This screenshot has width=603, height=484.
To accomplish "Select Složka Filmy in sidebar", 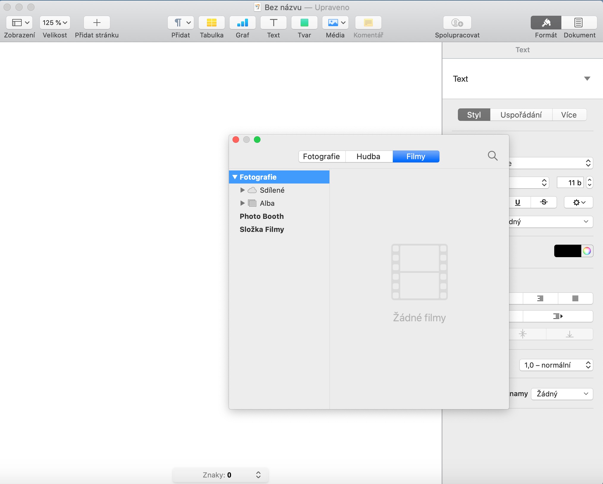I will click(262, 230).
